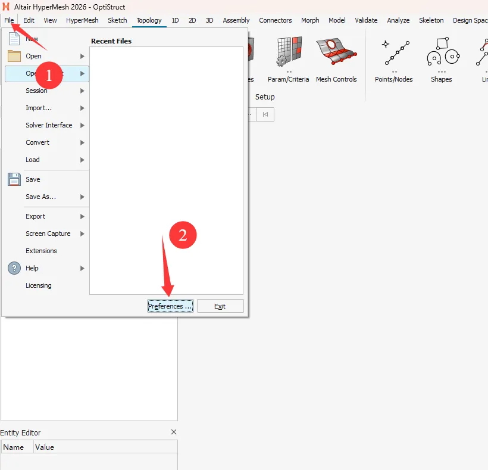This screenshot has width=488, height=470.
Task: Choose Load menu entry
Action: [33, 160]
